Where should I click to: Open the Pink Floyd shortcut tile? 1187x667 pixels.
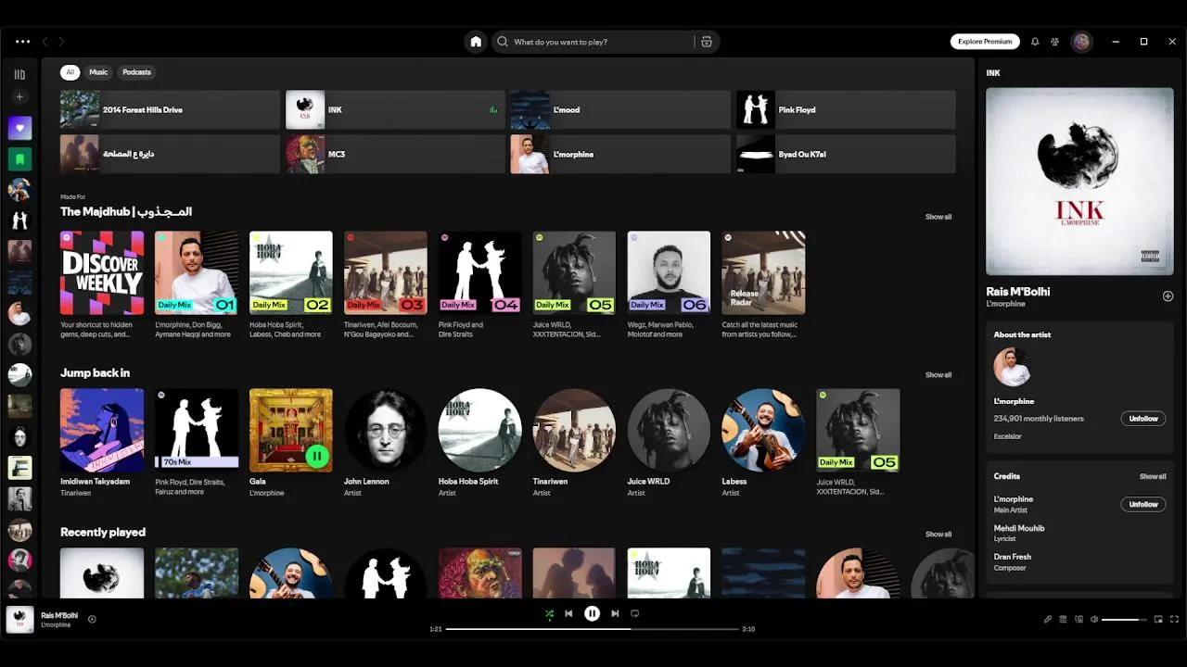coord(846,109)
